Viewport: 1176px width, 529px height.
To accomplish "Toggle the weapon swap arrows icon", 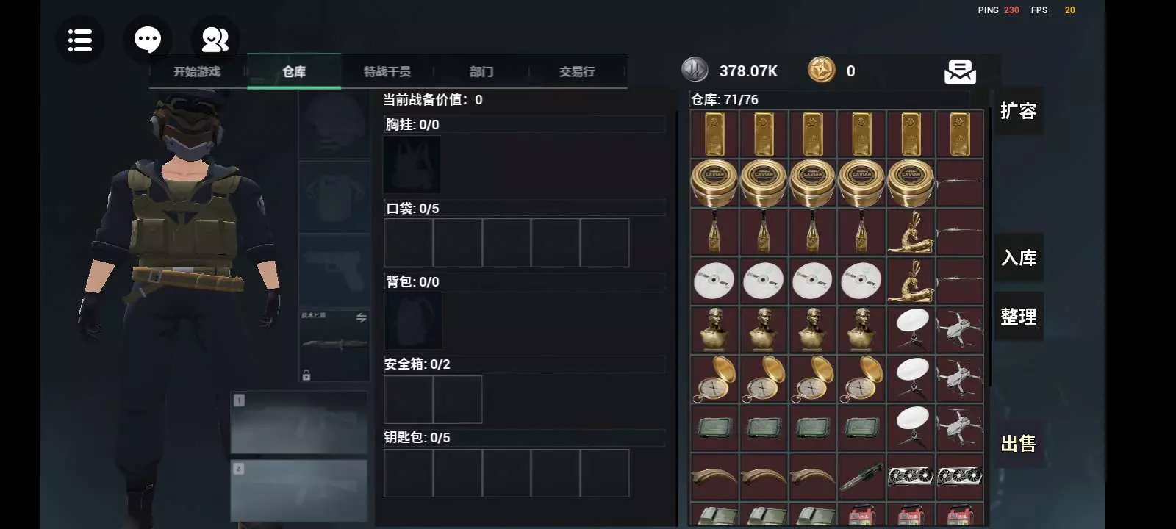I will pos(361,317).
